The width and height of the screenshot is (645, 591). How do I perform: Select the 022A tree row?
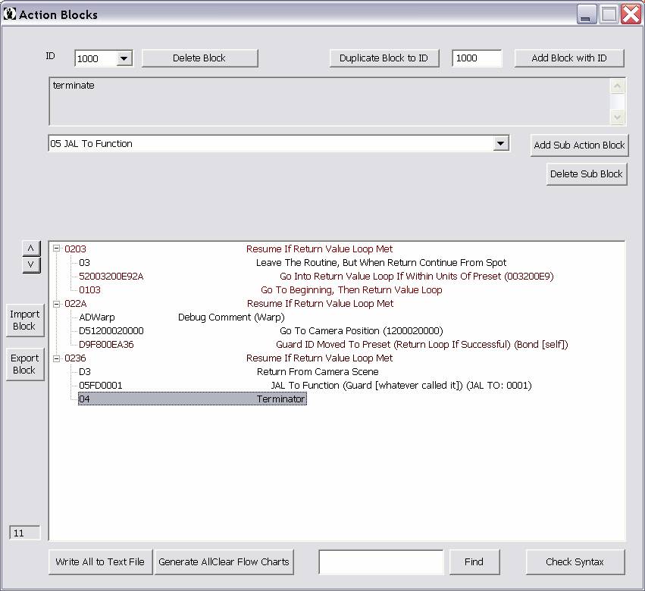(x=229, y=304)
